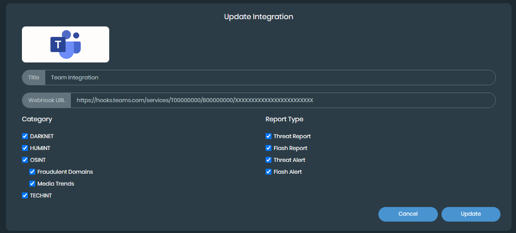Toggle the HUMINT category checkbox
This screenshot has width=516, height=233.
pos(25,148)
